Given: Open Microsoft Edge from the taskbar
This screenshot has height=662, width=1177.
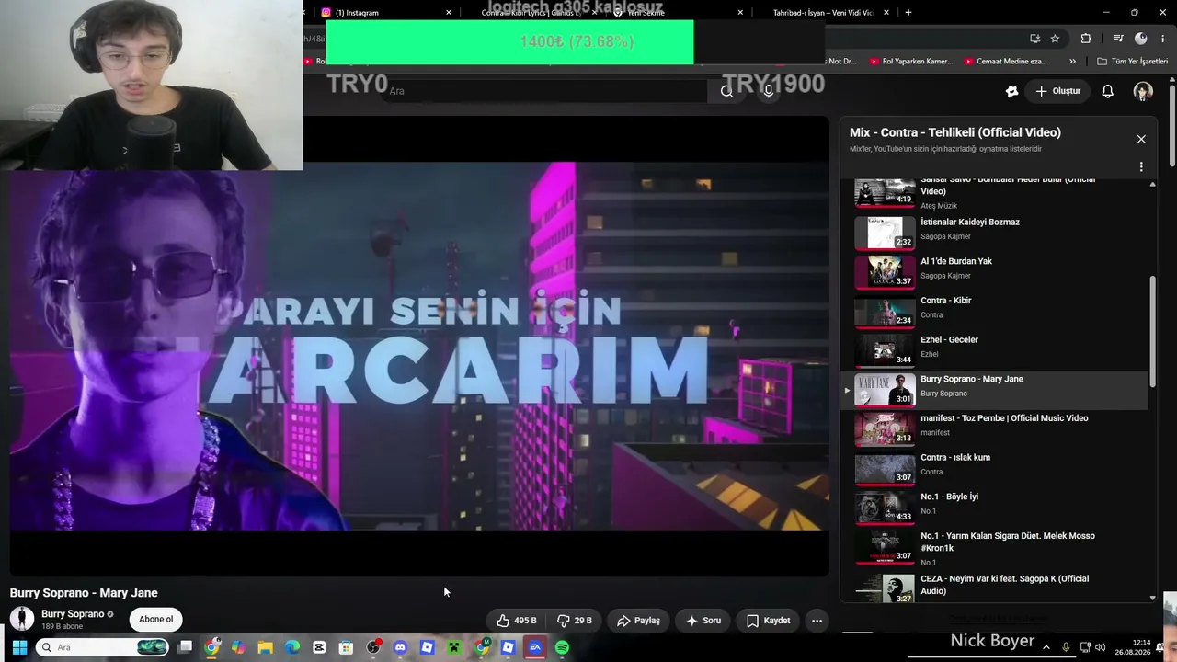Looking at the screenshot, I should pos(292,647).
